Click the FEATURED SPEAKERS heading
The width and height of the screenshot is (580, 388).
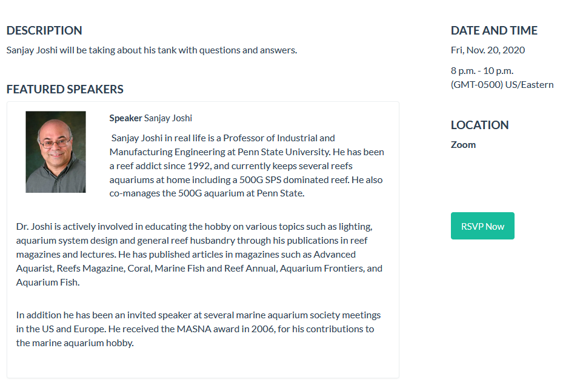pyautogui.click(x=65, y=89)
